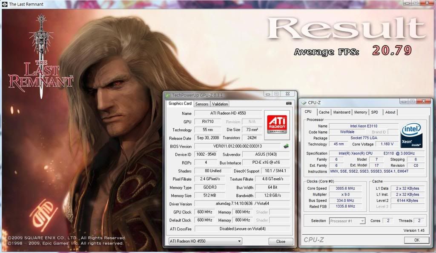Open the ATI Radeon HD 4550 dropdown
This screenshot has height=253, width=436.
[205, 241]
